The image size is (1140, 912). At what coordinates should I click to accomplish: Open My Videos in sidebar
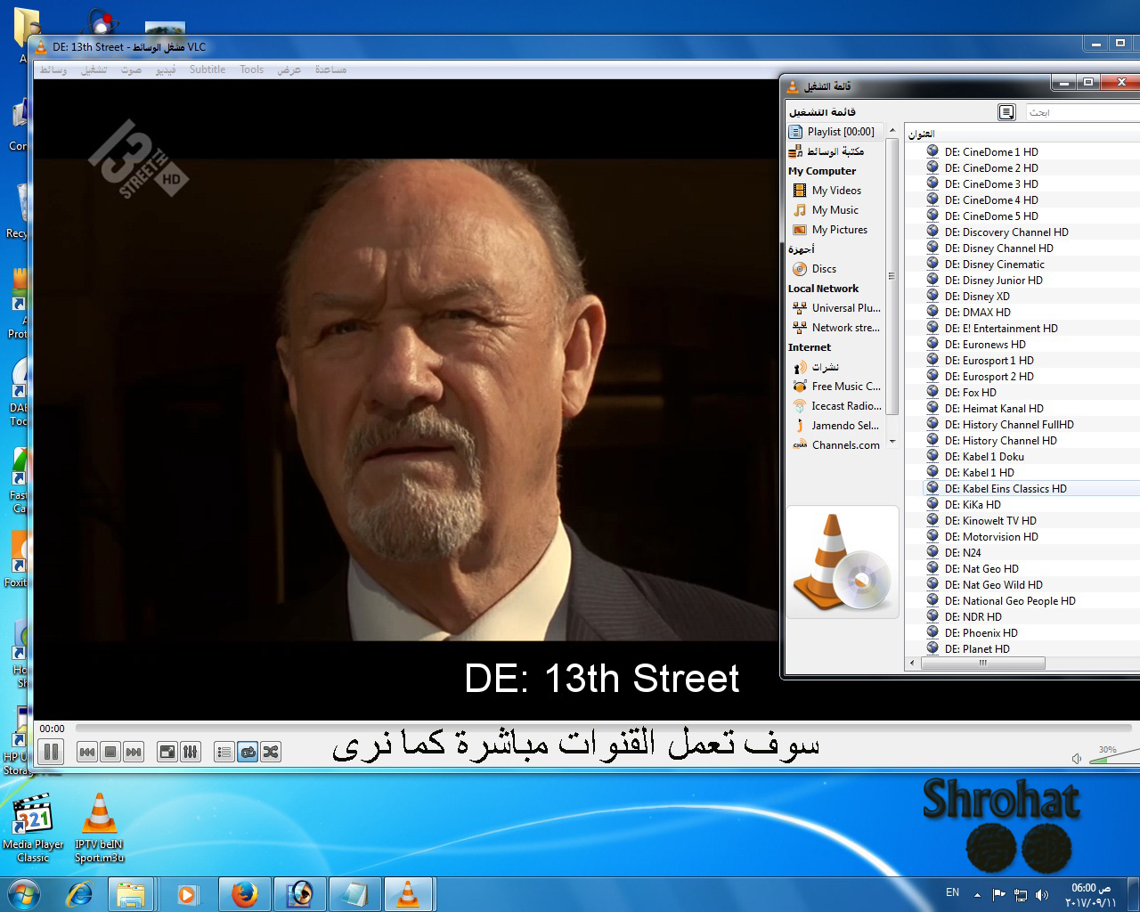tap(835, 190)
